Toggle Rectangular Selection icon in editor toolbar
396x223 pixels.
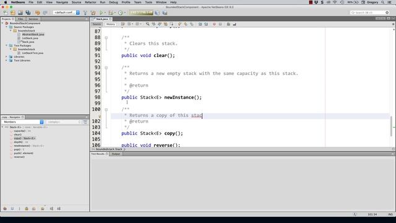(x=172, y=24)
